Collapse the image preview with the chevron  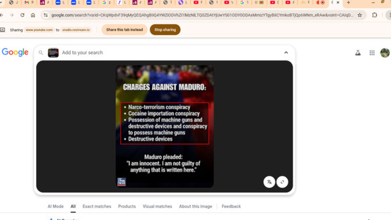[x=286, y=52]
